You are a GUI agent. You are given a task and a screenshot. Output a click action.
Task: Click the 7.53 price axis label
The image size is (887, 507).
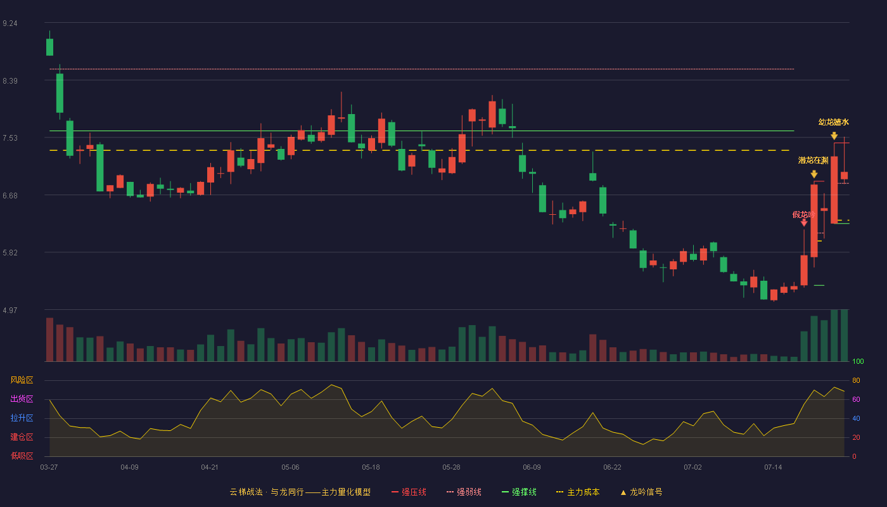tap(10, 138)
